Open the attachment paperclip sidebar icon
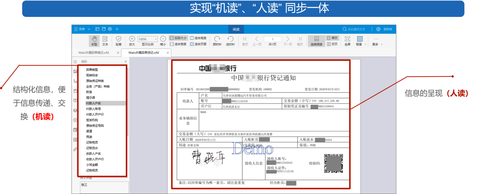This screenshot has height=194, width=477. point(75,149)
